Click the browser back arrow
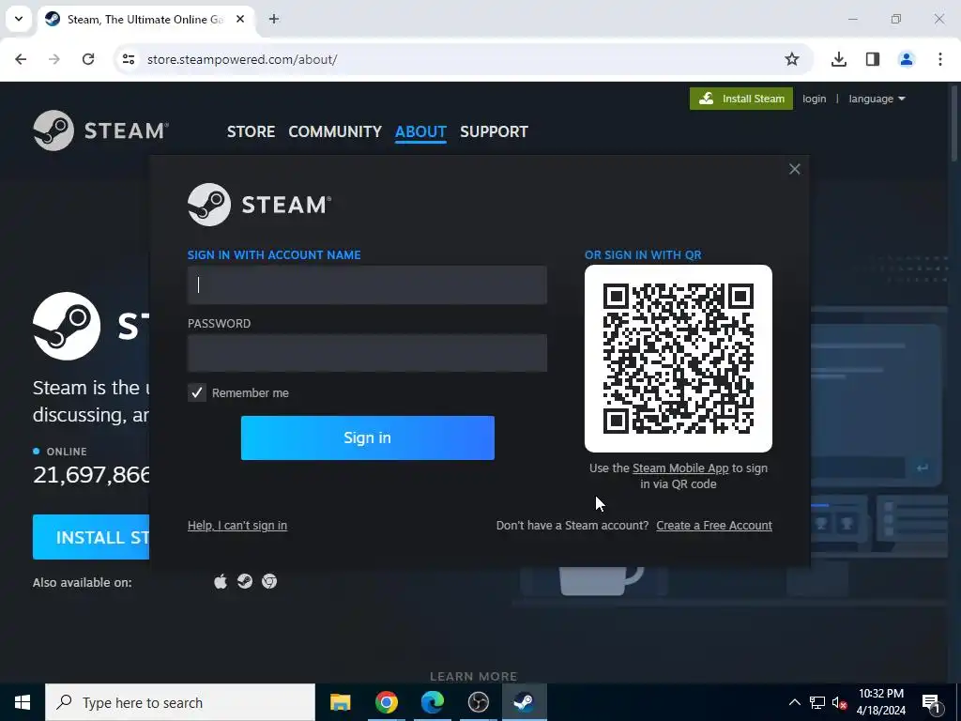Screen dimensions: 961x721 [x=21, y=59]
